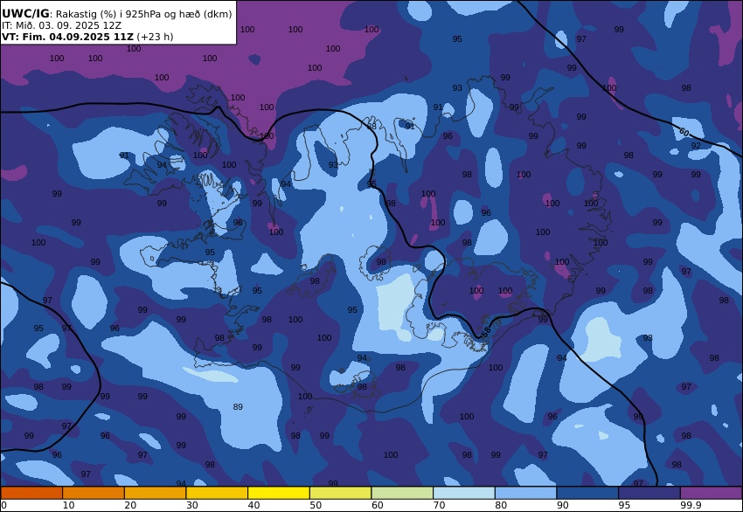743x512 pixels.
Task: Click the 'UWC/IG' title text
Action: 25,14
